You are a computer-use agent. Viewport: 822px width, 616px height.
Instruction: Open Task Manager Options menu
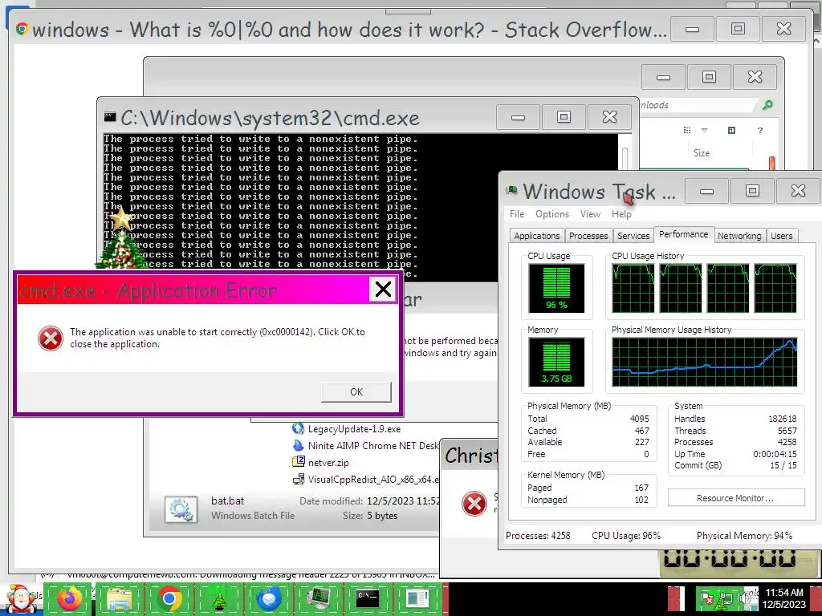click(x=552, y=213)
